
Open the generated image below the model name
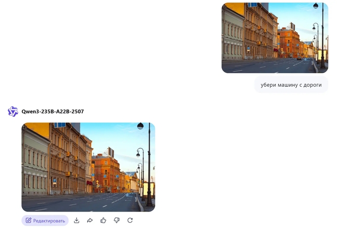click(88, 167)
